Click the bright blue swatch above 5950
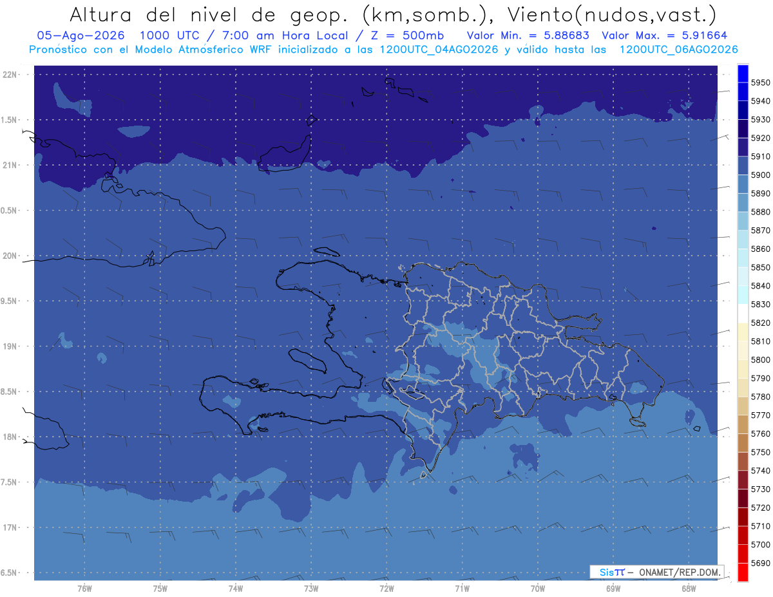 tap(743, 73)
